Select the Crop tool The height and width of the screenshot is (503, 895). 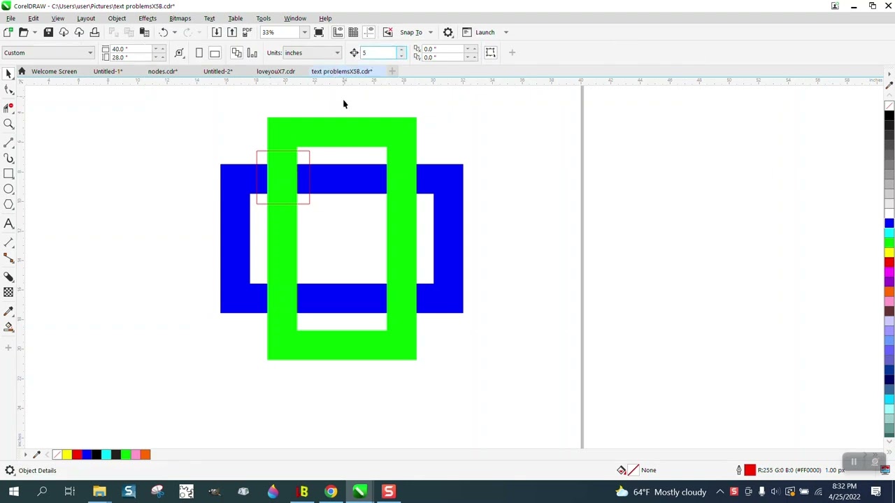[x=8, y=107]
